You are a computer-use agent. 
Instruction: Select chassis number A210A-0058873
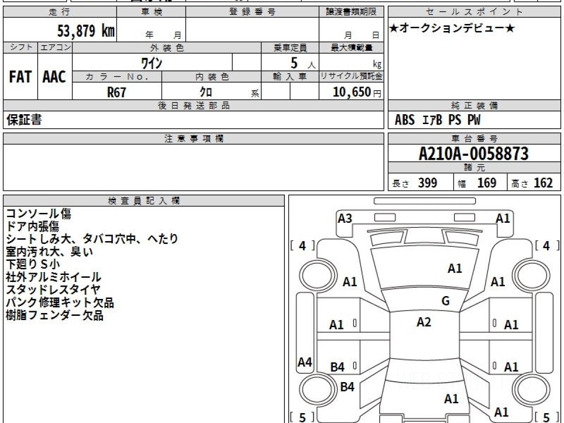coord(474,154)
